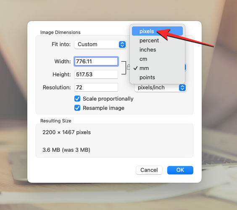This screenshot has height=210, width=237.
Task: Open the pixels/inch resolution unit dropdown
Action: pos(161,88)
